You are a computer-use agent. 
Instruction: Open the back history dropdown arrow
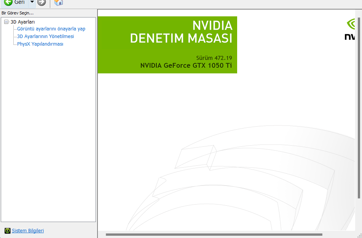(x=32, y=2)
